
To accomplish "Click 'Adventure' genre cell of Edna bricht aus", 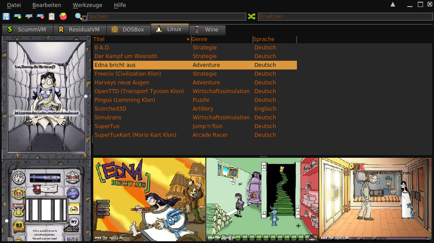I will click(x=206, y=65).
